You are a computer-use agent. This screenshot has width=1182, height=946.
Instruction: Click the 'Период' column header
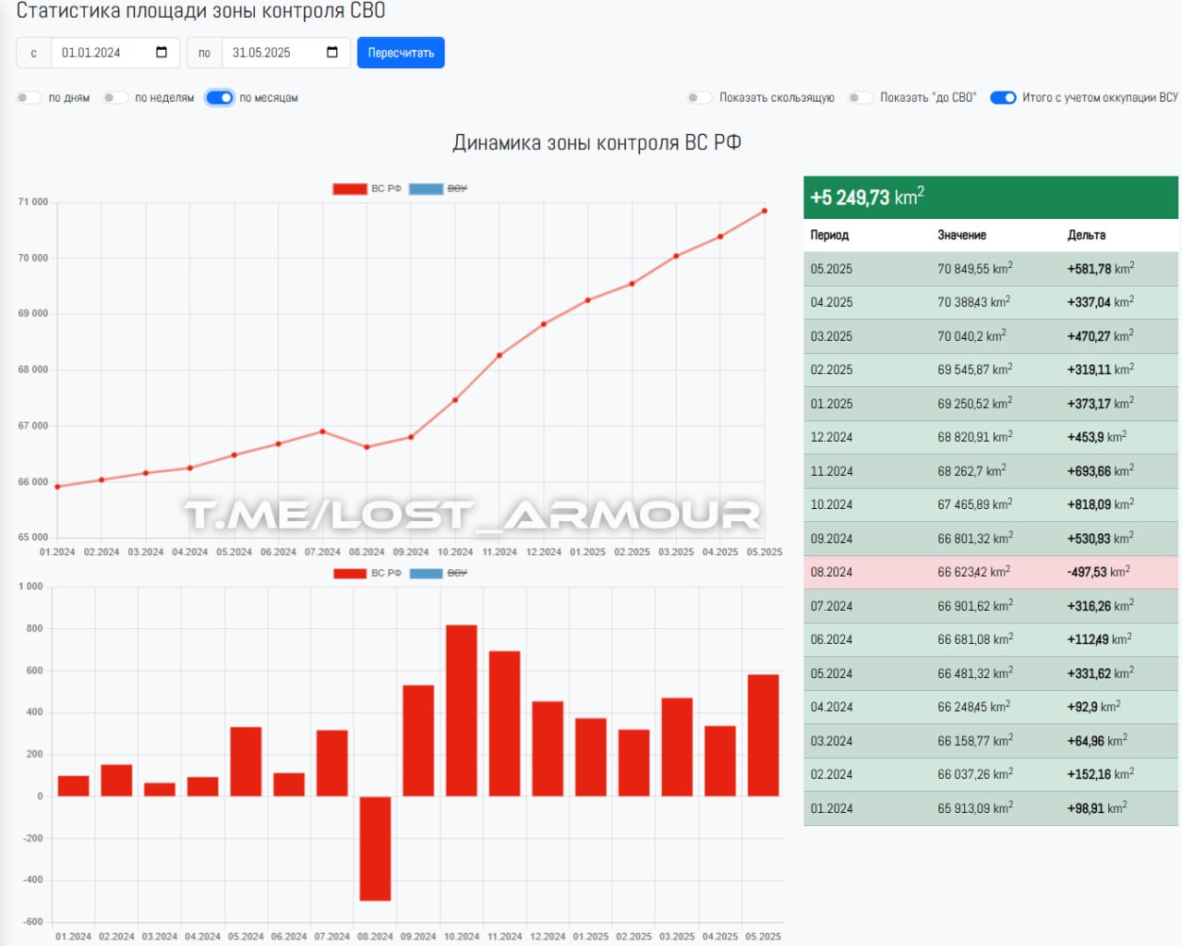(x=829, y=235)
